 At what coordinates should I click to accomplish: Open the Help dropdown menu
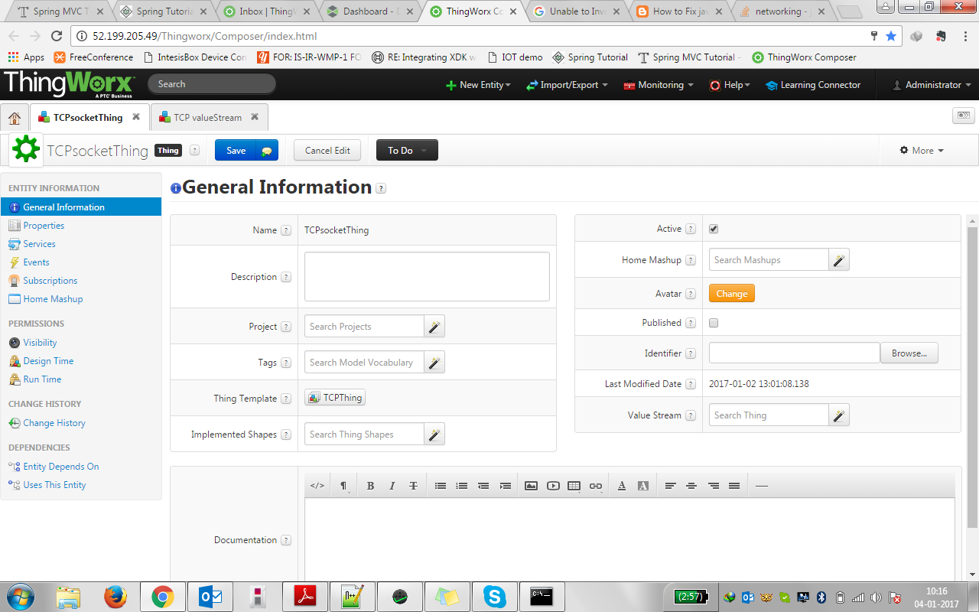[730, 85]
